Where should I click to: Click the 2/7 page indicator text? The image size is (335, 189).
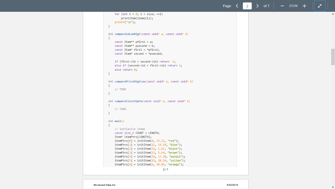166,169
